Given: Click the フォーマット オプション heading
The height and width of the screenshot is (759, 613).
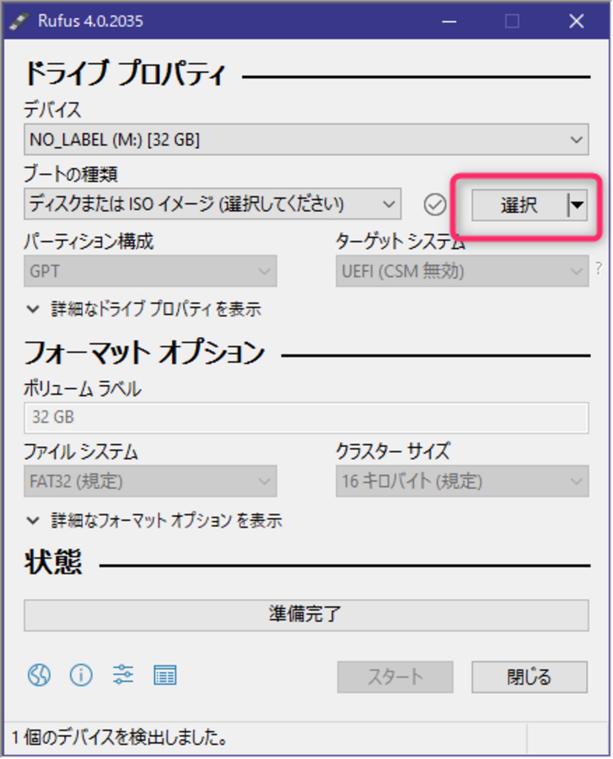Looking at the screenshot, I should pos(144,352).
